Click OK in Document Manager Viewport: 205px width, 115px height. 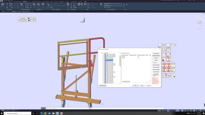(x=135, y=86)
